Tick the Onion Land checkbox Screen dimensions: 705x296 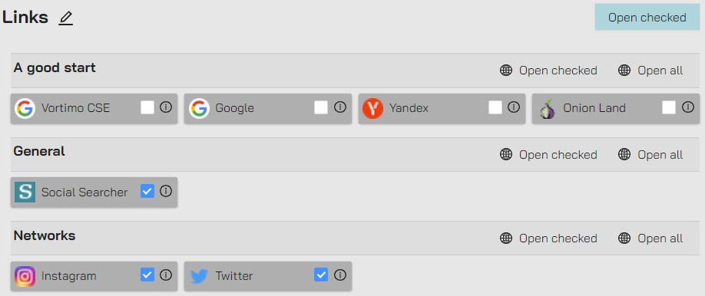click(669, 108)
